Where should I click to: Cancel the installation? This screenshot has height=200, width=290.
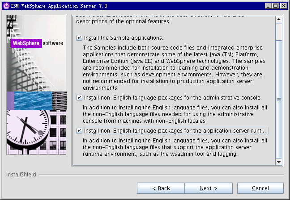[260, 188]
